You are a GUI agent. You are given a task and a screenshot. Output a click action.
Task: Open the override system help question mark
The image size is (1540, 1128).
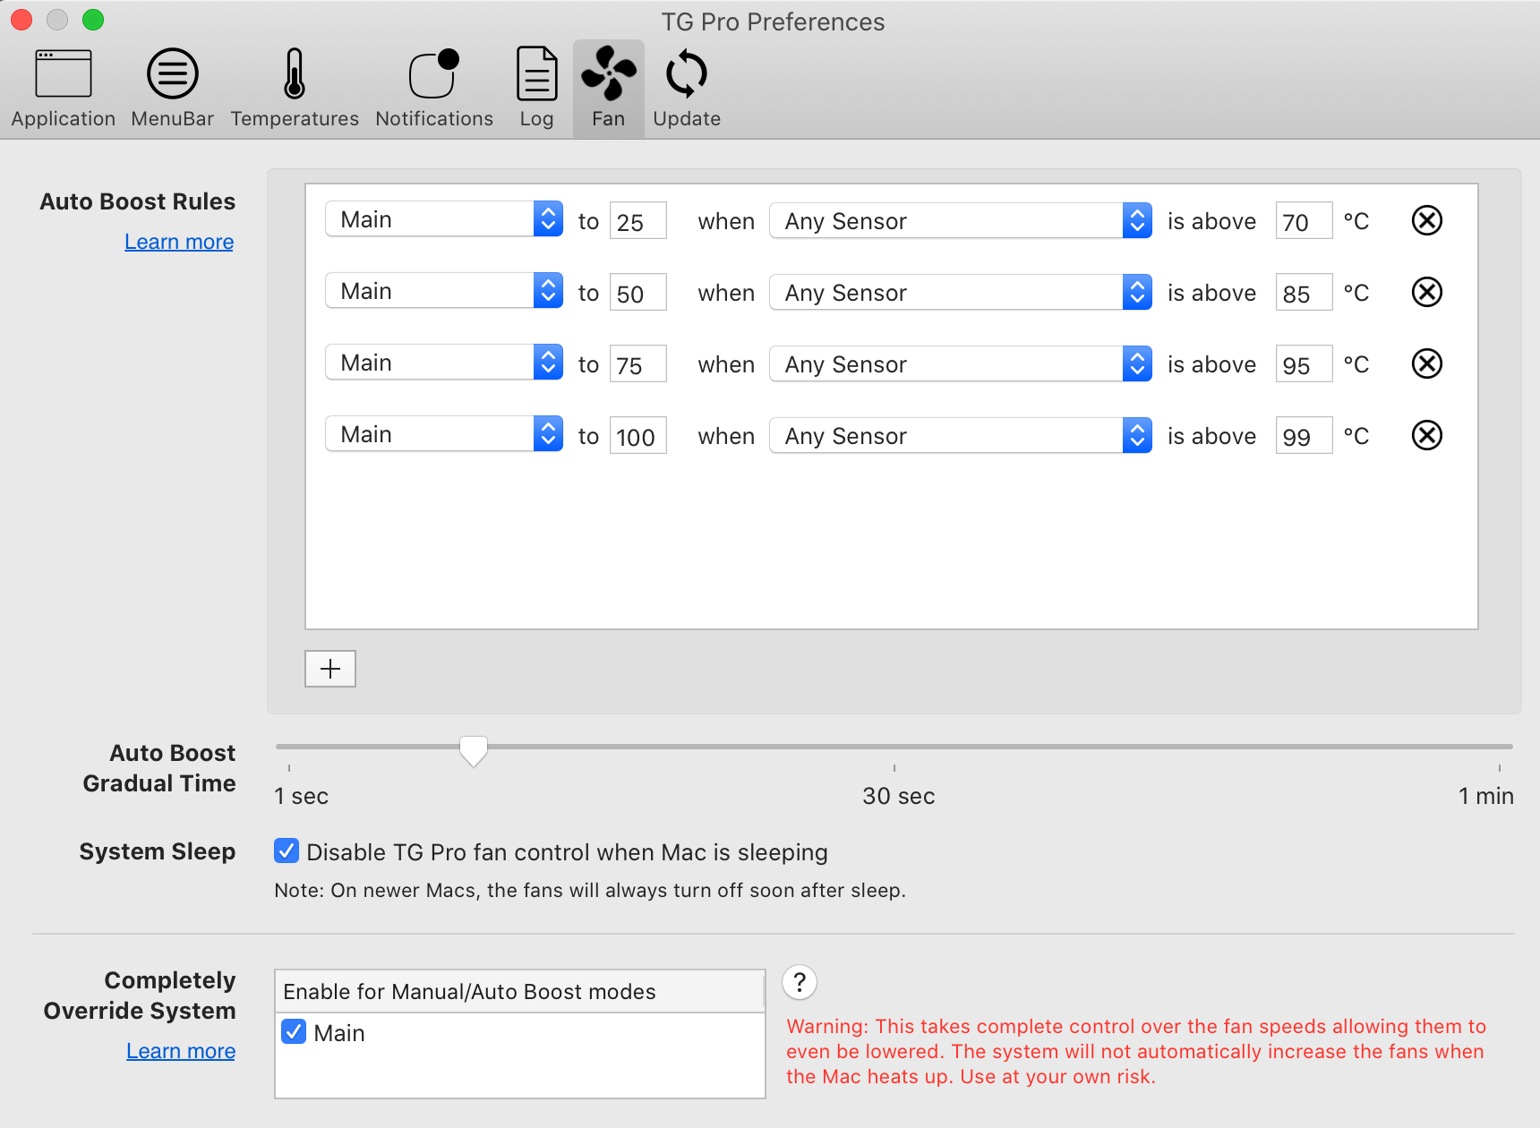[x=800, y=982]
